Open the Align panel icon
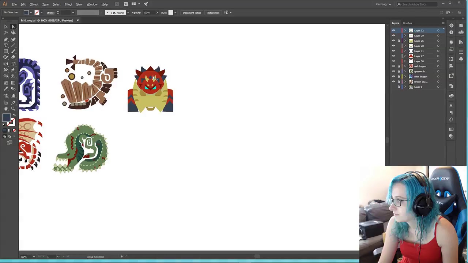 click(x=451, y=66)
